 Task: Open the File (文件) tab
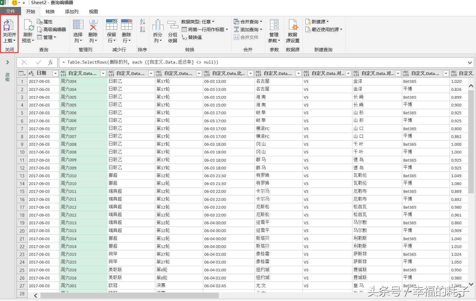[x=10, y=11]
